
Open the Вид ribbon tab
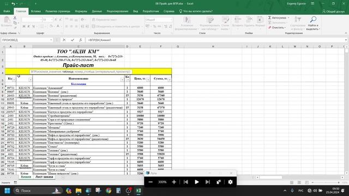click(x=136, y=11)
